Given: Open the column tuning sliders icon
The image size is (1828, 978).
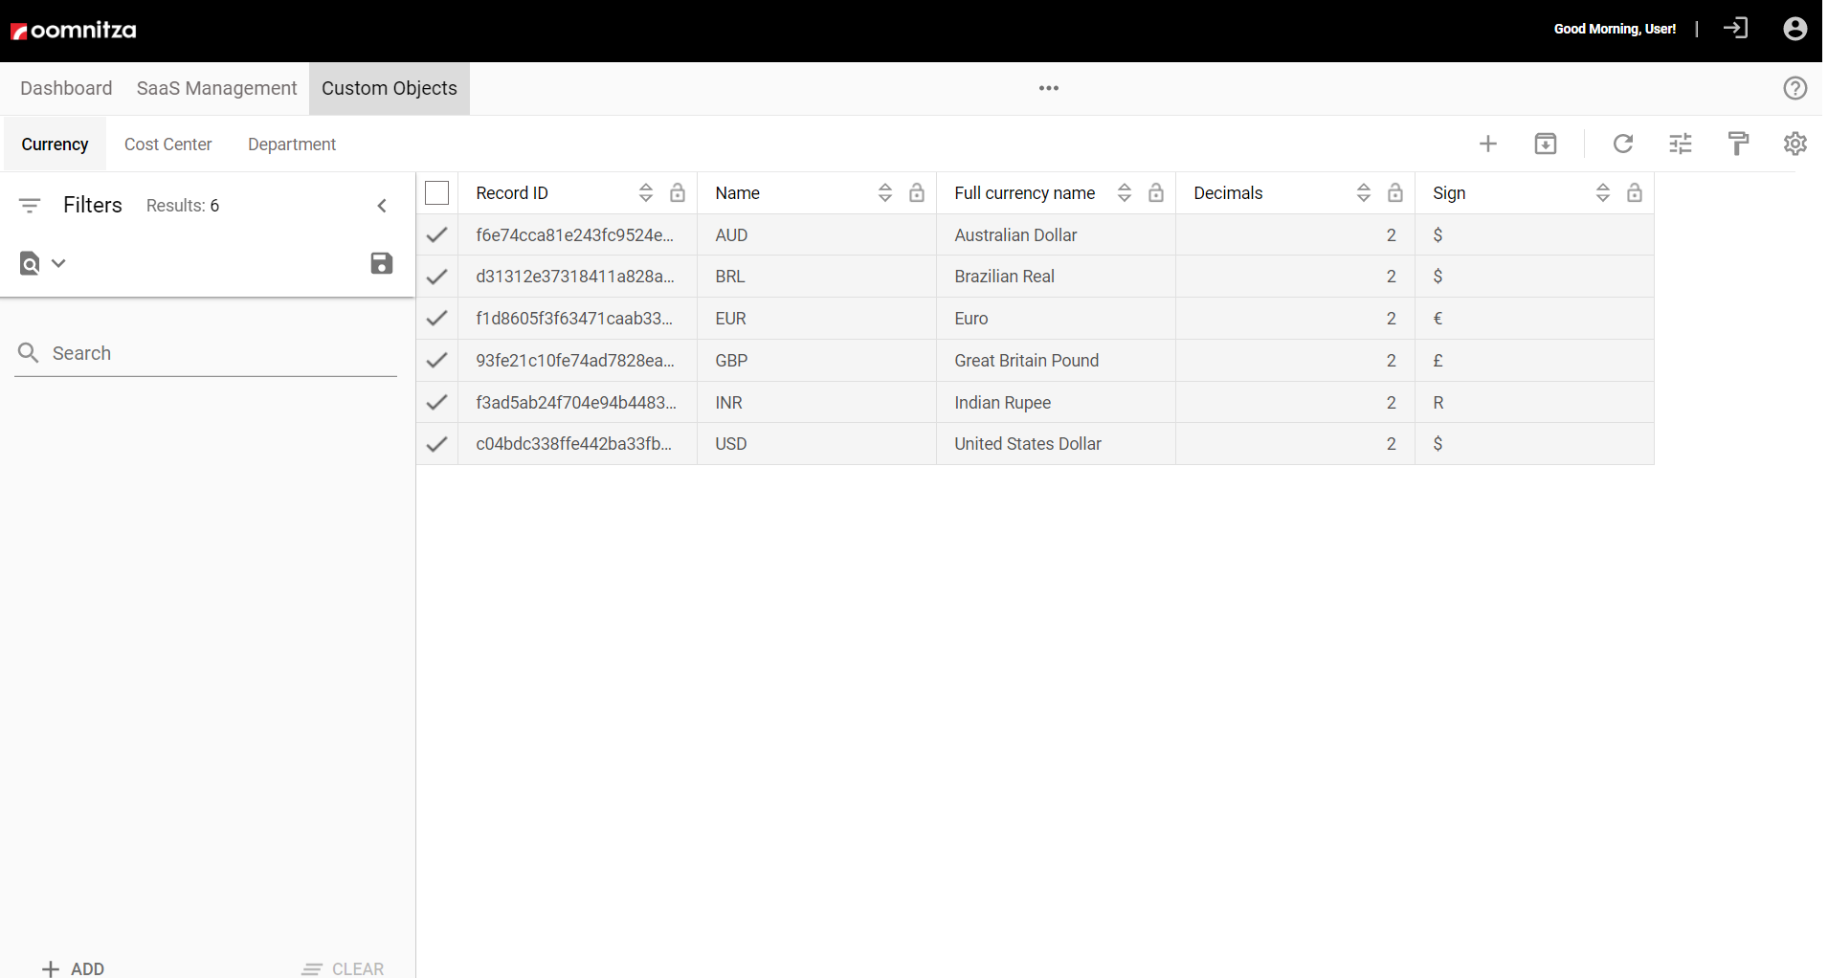Looking at the screenshot, I should [1680, 144].
